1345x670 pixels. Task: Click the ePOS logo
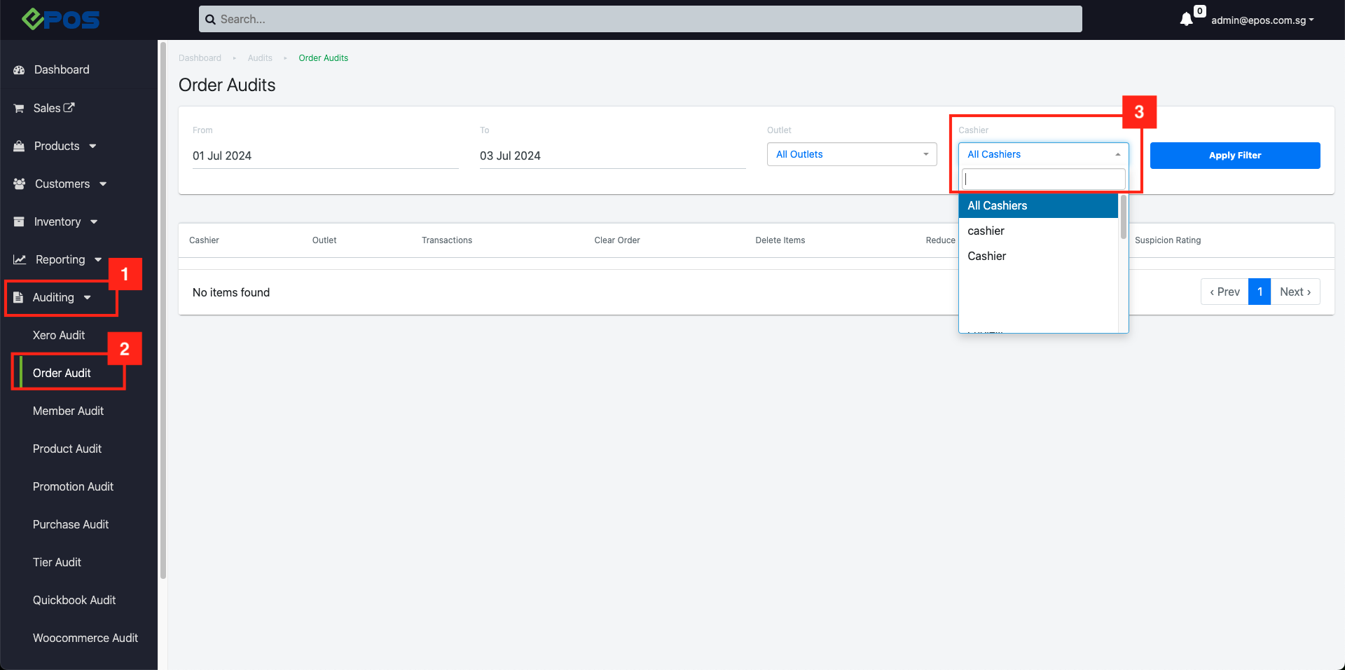61,20
